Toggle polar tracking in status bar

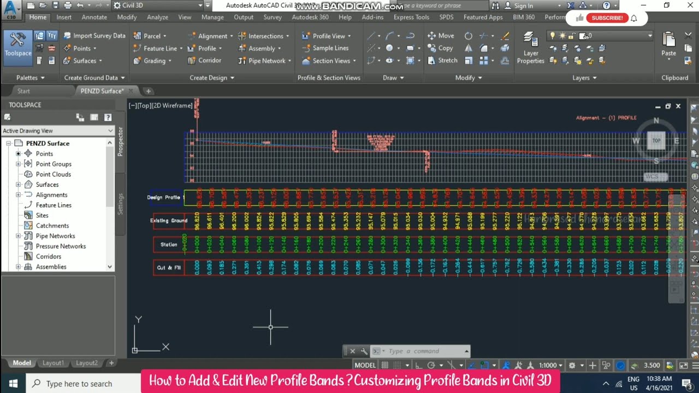pos(431,365)
